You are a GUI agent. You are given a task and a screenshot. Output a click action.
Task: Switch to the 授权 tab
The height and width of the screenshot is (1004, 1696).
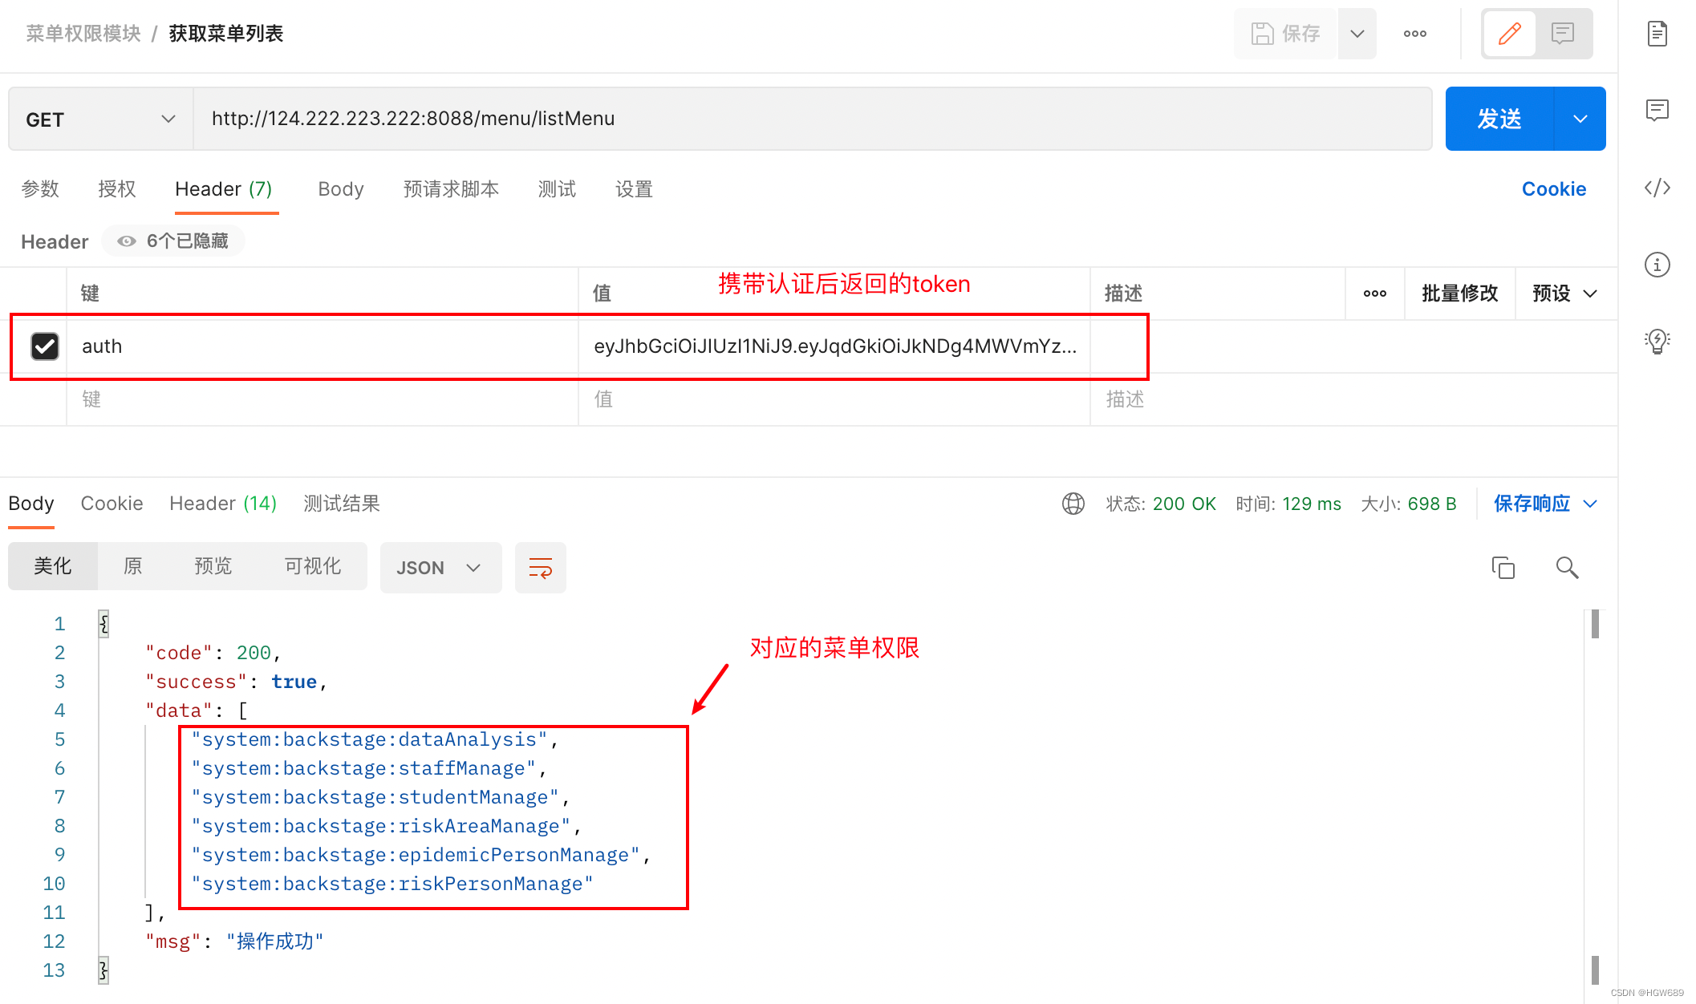[x=117, y=189]
